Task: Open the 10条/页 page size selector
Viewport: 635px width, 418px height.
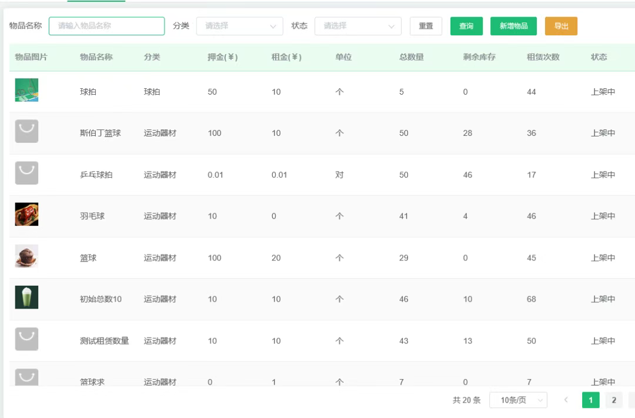Action: click(518, 400)
